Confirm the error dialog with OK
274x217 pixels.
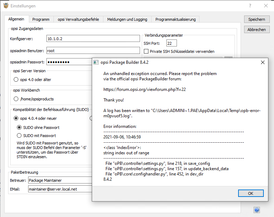(x=251, y=193)
